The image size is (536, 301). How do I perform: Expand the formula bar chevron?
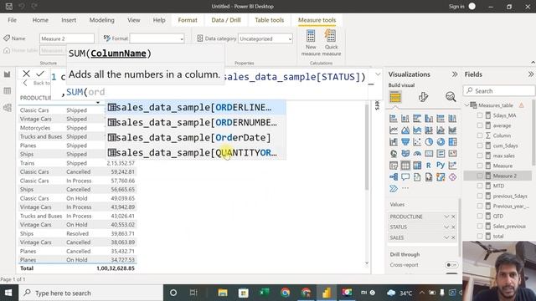tap(378, 74)
